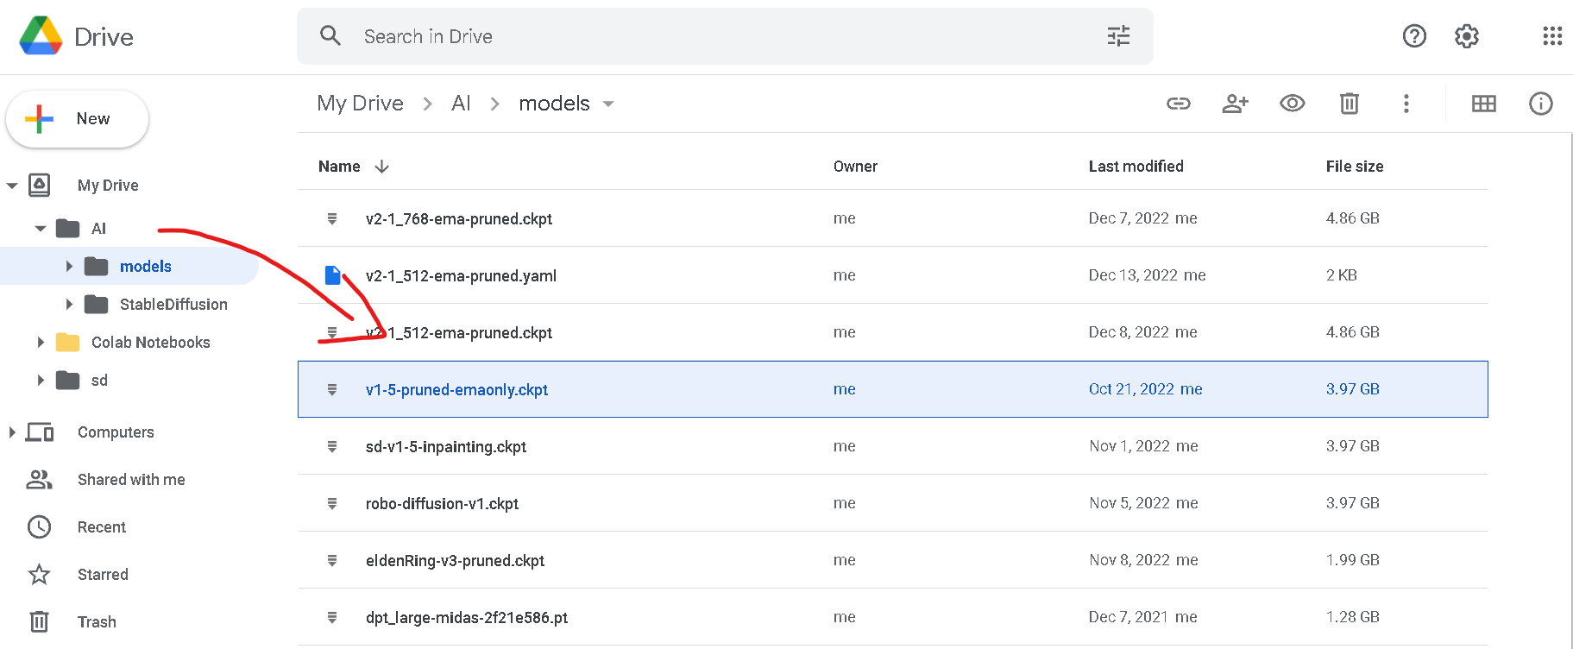The image size is (1573, 649).
Task: Select AI folder in sidebar
Action: (x=98, y=229)
